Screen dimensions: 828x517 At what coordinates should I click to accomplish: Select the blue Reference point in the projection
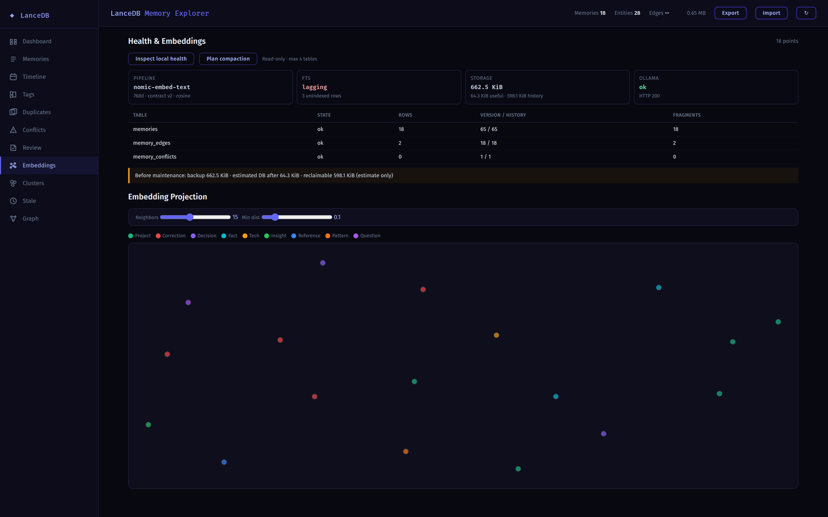coord(224,462)
